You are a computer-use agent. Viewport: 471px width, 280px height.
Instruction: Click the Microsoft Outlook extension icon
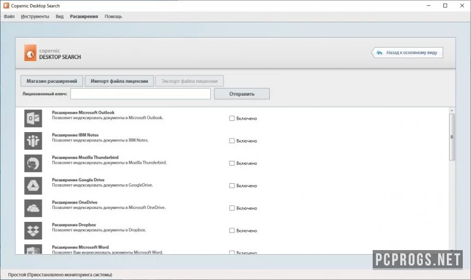pyautogui.click(x=33, y=119)
